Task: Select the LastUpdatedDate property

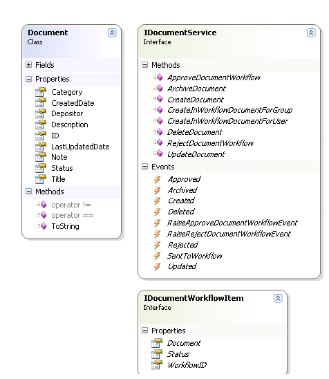Action: coord(80,147)
